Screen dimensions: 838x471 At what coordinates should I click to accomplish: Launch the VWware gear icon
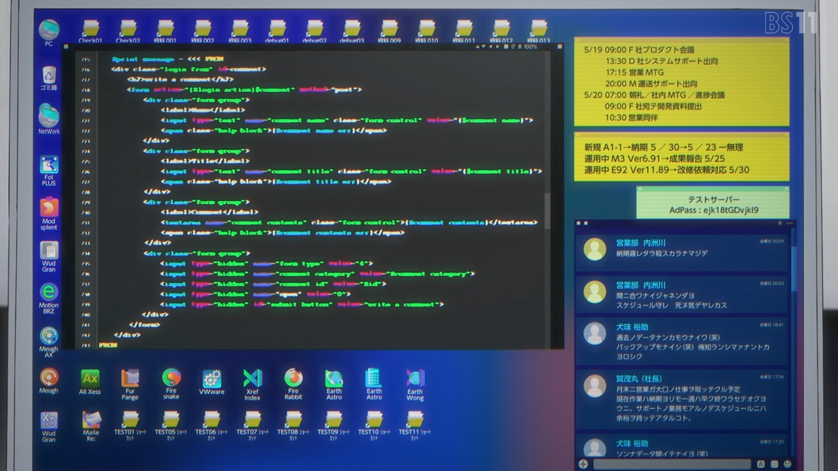[212, 382]
